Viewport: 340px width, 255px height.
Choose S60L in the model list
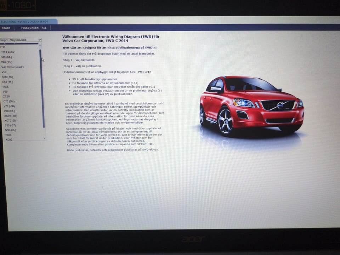click(x=6, y=87)
